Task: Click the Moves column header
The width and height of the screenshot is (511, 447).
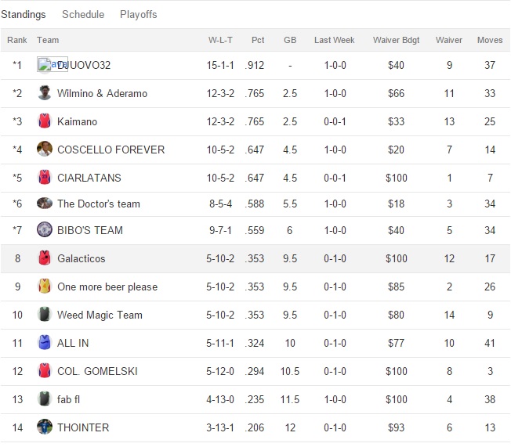Action: coord(490,40)
